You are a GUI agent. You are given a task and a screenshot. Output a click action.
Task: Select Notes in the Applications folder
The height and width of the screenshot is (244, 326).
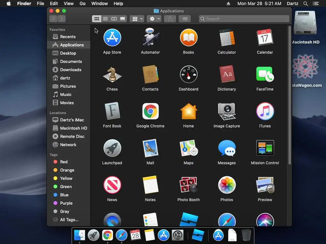click(151, 185)
